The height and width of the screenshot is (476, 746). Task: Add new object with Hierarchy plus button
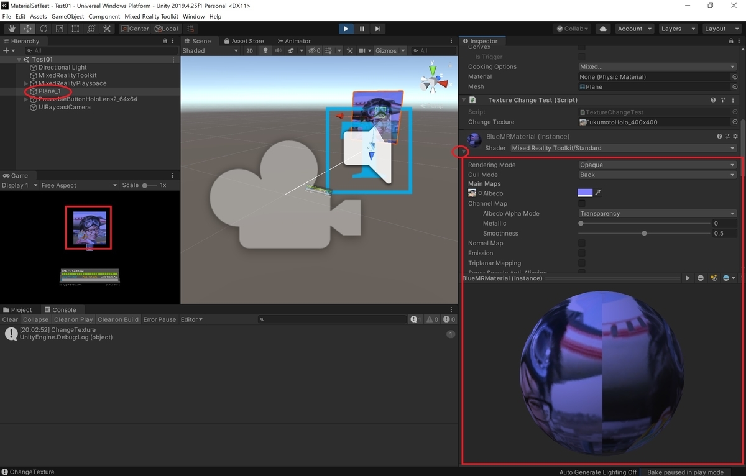pyautogui.click(x=8, y=51)
